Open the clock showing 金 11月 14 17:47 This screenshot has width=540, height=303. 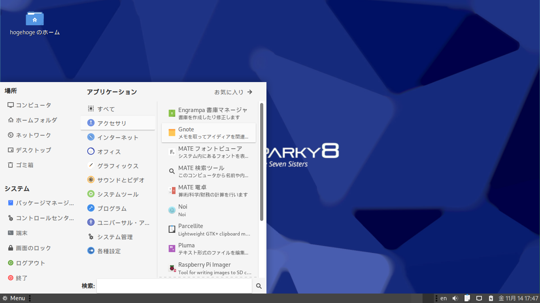point(519,298)
